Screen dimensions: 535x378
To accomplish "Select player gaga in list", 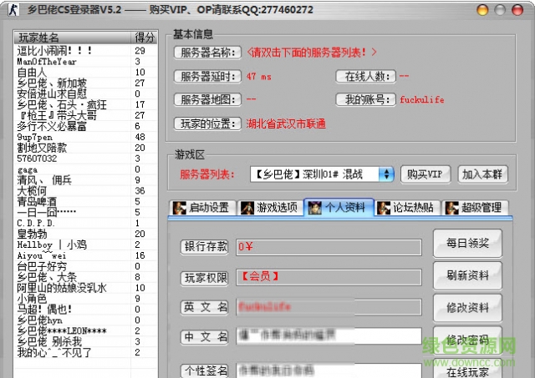I will point(85,169).
